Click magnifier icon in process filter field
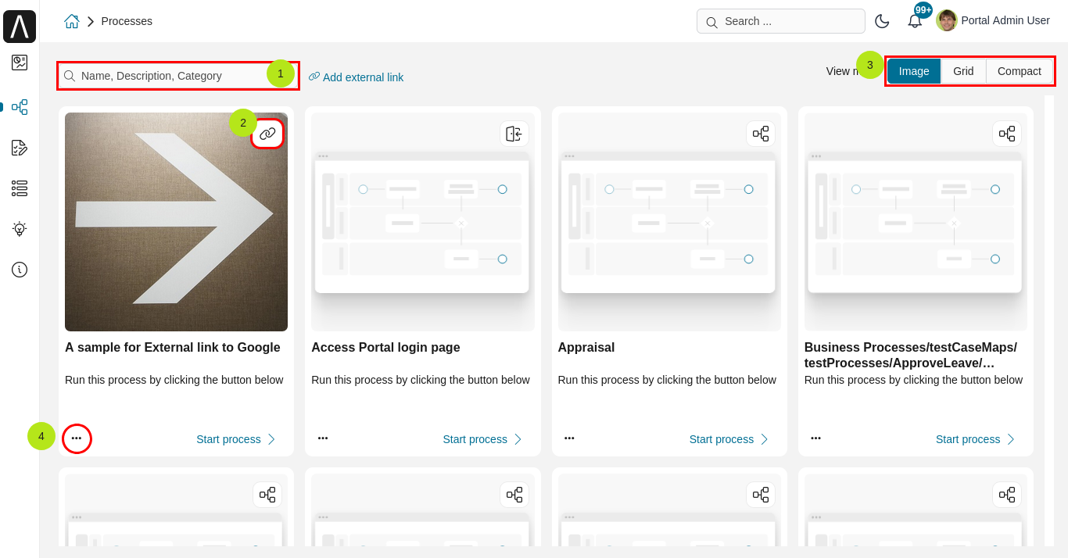This screenshot has width=1068, height=558. (70, 76)
